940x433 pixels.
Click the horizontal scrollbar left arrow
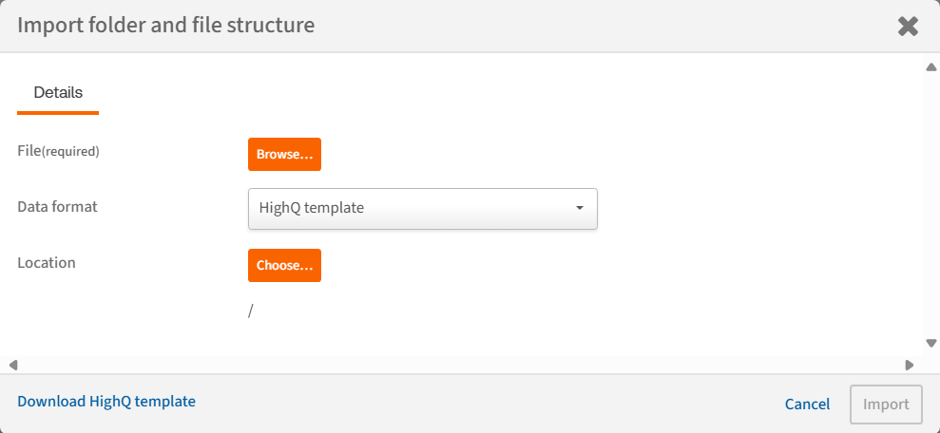13,365
